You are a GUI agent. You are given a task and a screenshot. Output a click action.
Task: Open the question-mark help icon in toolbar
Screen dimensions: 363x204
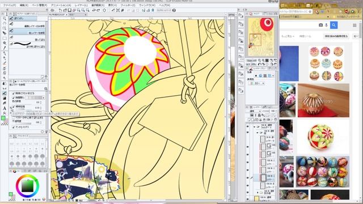click(174, 10)
